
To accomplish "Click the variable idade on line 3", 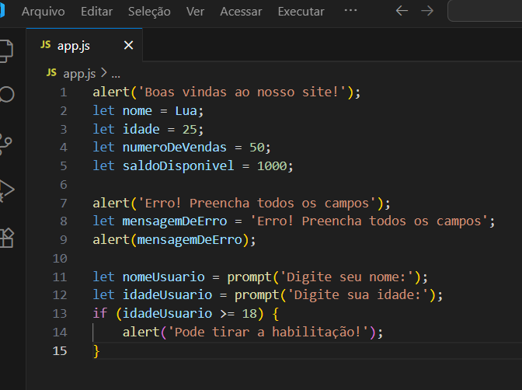I will coord(141,129).
